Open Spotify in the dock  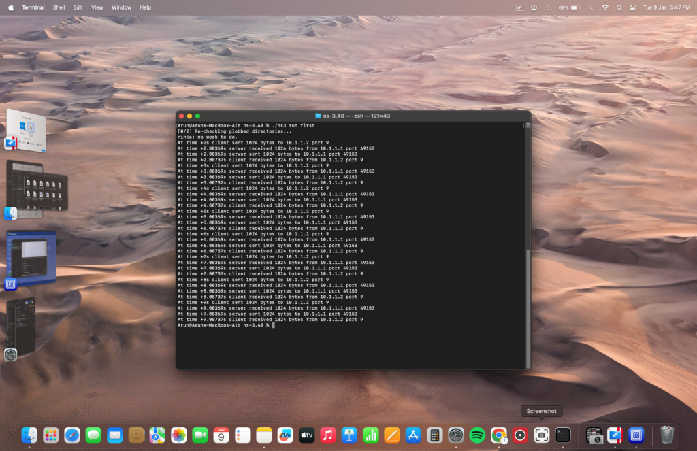click(477, 435)
